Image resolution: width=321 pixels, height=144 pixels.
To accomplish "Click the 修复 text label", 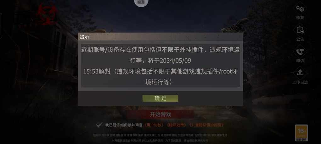I will [x=300, y=18].
